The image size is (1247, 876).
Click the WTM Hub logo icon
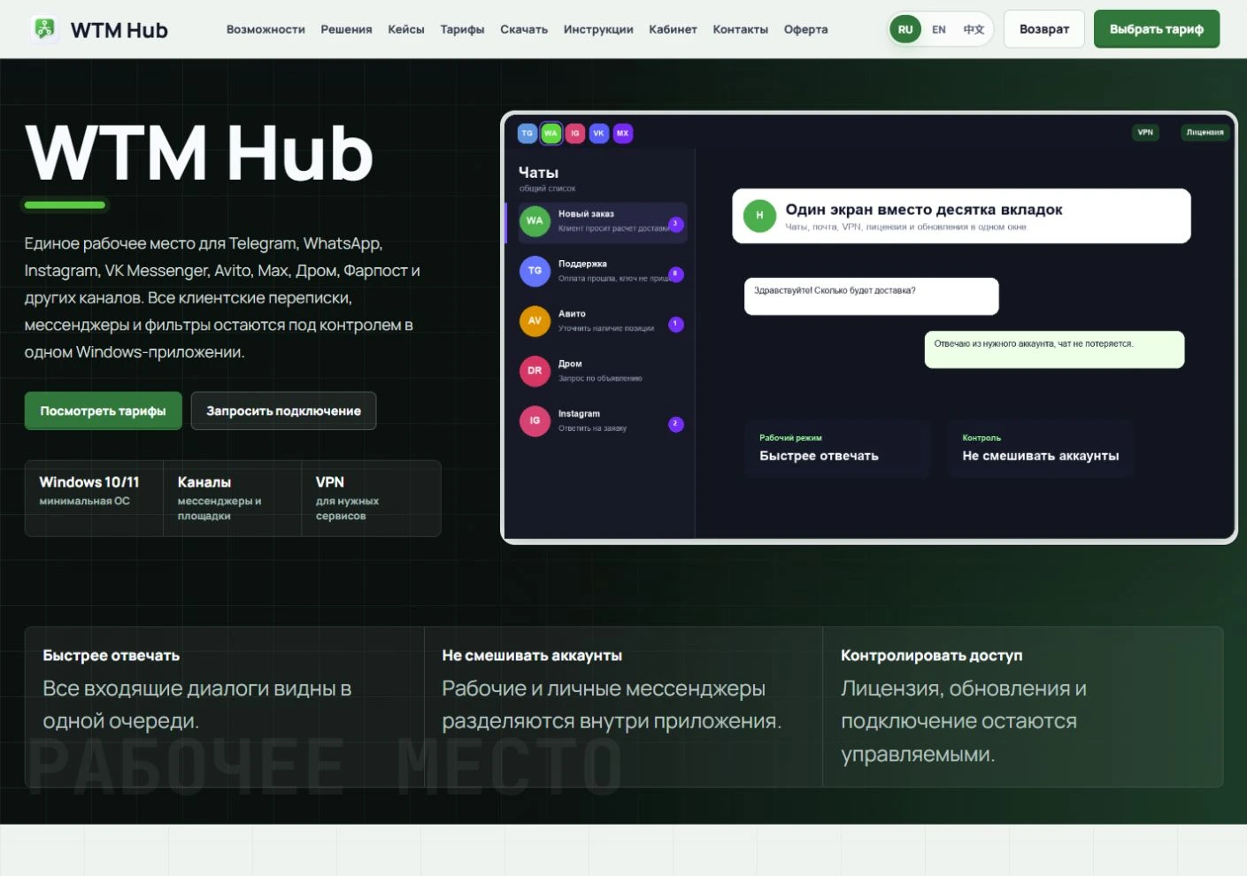(44, 29)
